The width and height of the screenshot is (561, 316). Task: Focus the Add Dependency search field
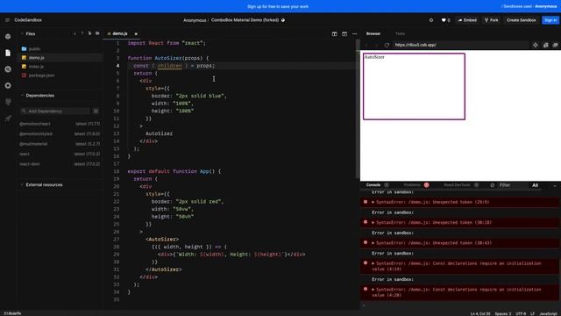click(55, 111)
